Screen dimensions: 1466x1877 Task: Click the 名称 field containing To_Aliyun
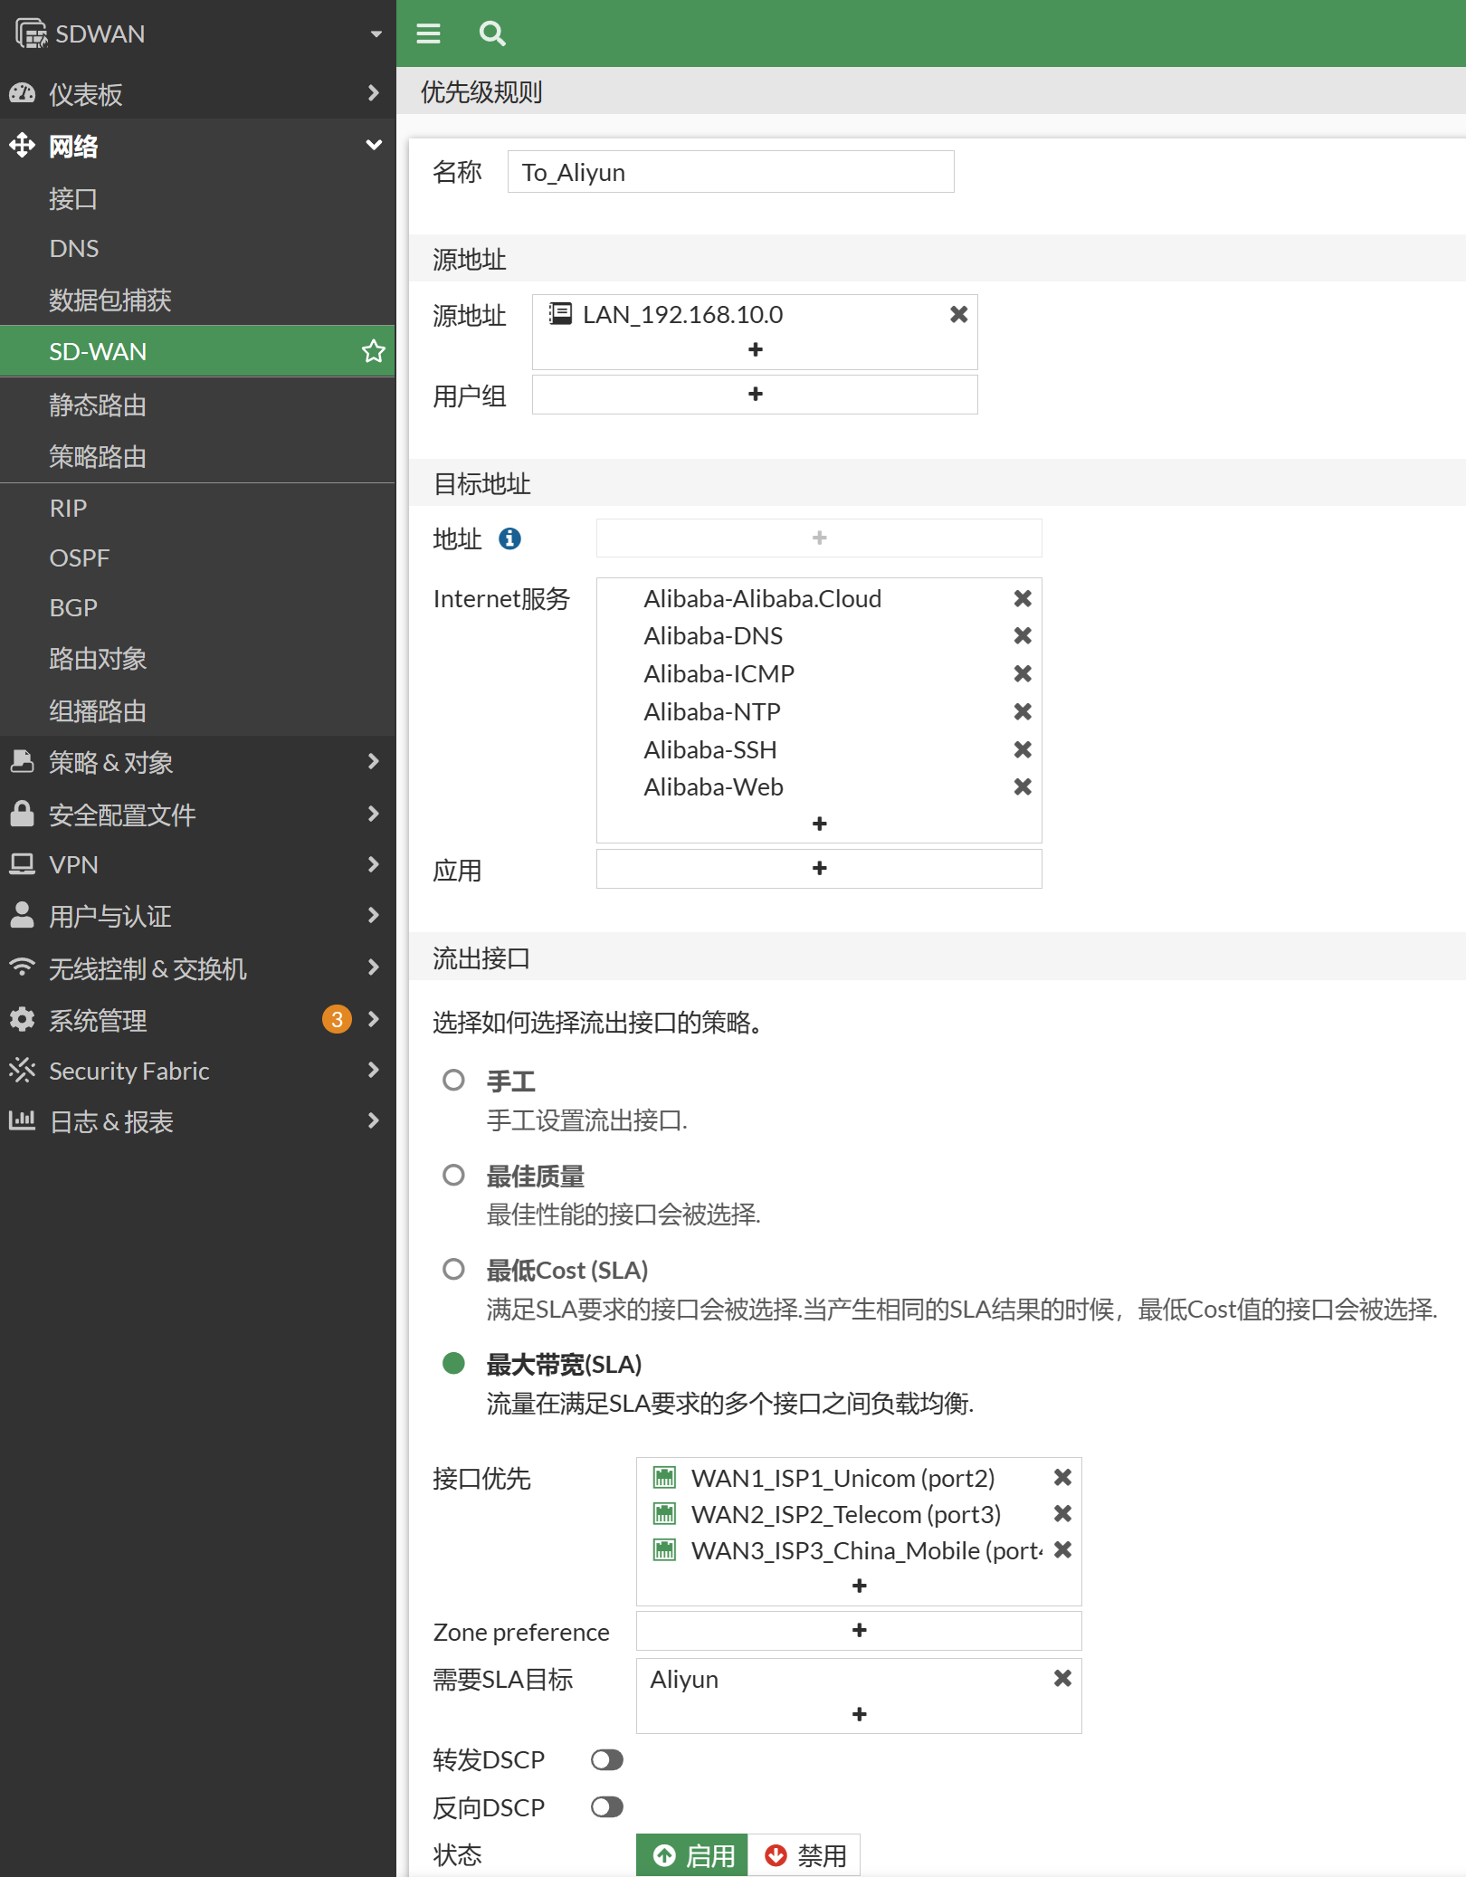[x=730, y=172]
